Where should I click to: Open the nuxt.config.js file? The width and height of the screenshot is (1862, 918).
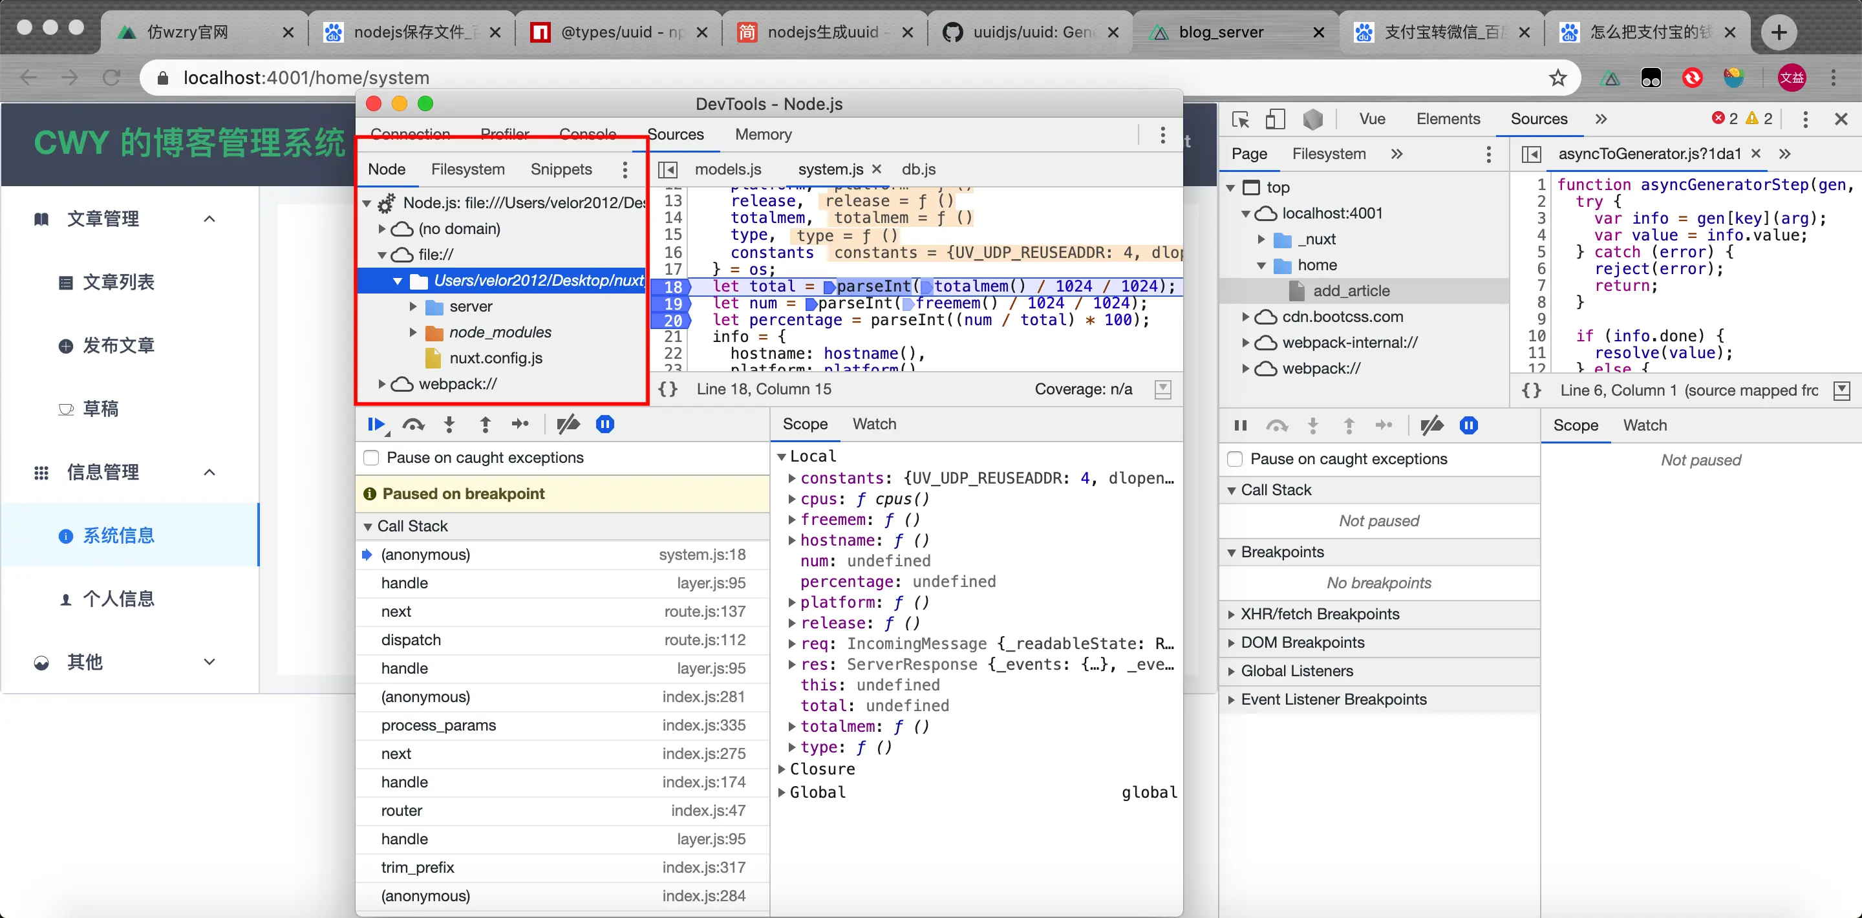click(495, 359)
